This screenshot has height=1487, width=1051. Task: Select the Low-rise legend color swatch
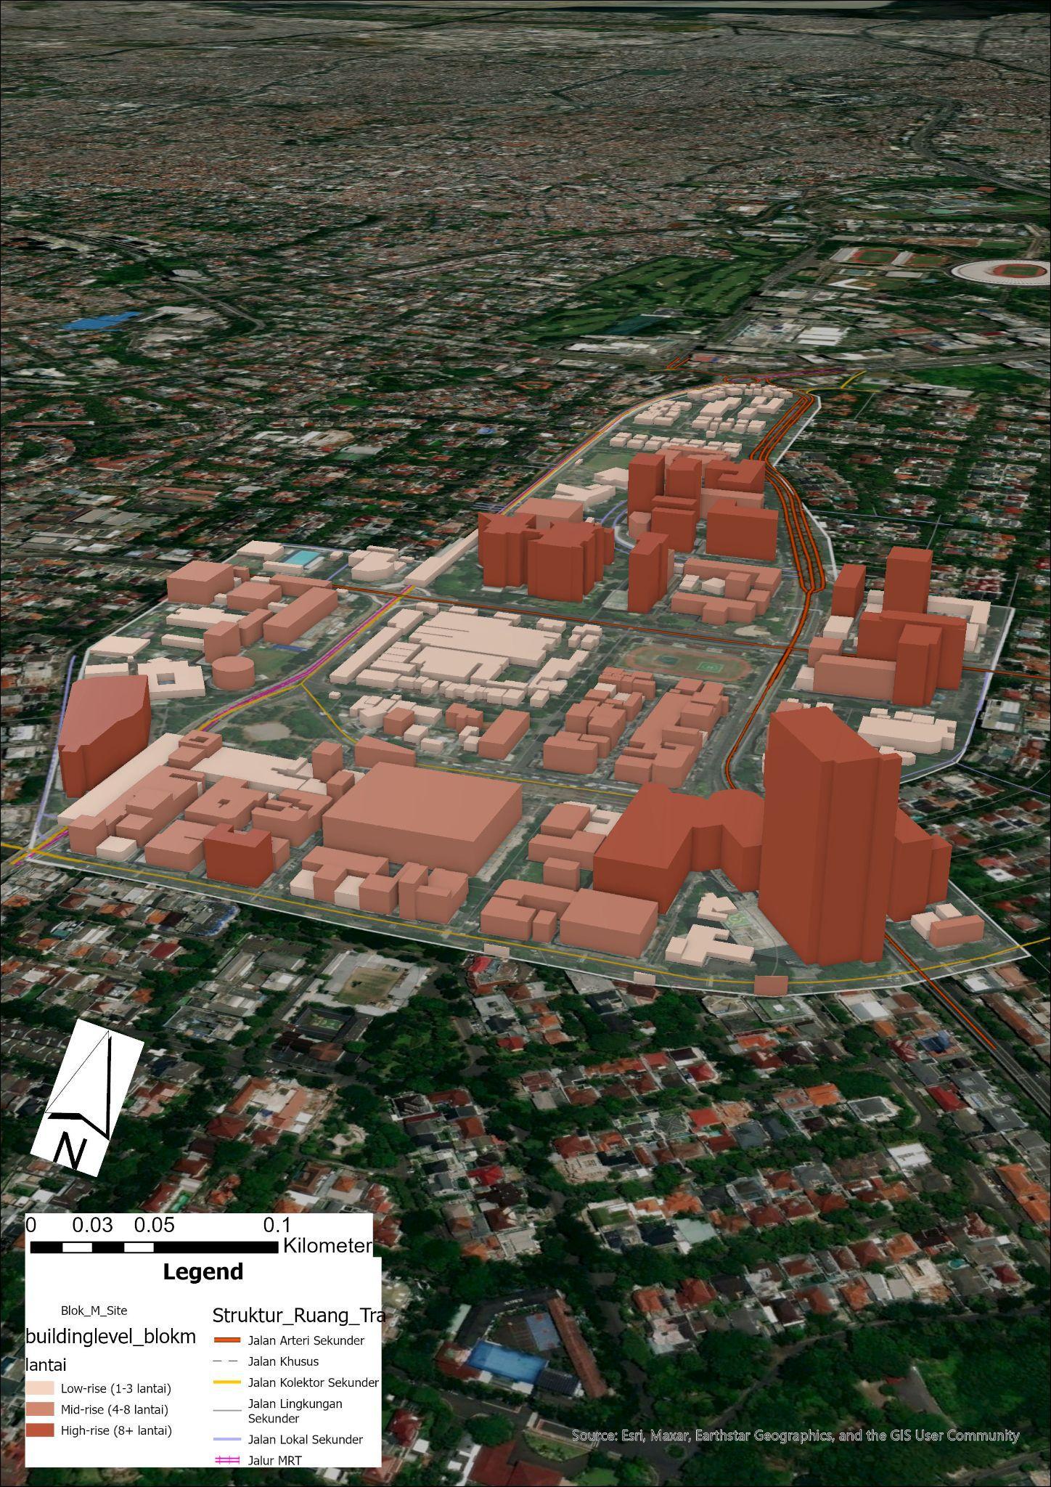[x=40, y=1388]
